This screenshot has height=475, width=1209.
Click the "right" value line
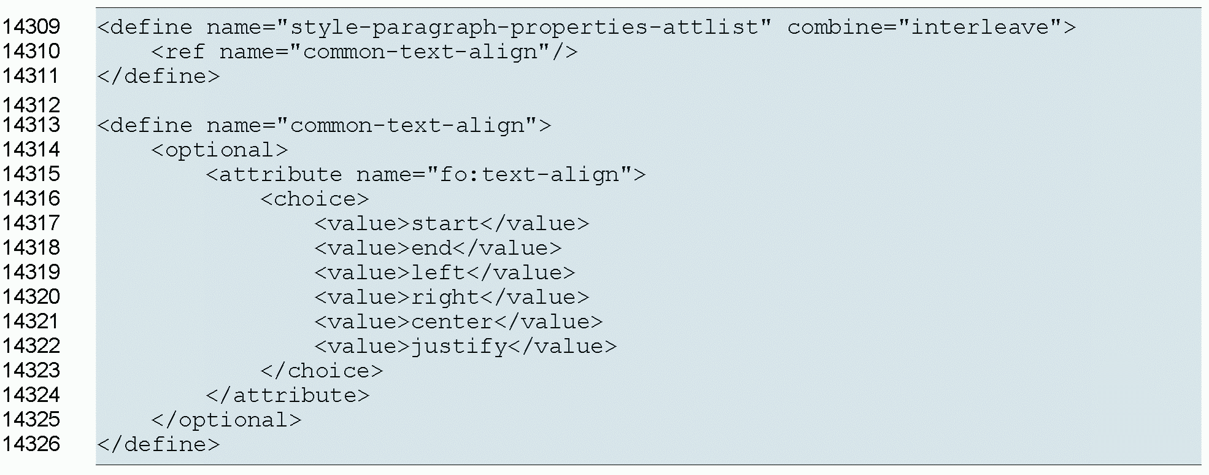tap(451, 298)
